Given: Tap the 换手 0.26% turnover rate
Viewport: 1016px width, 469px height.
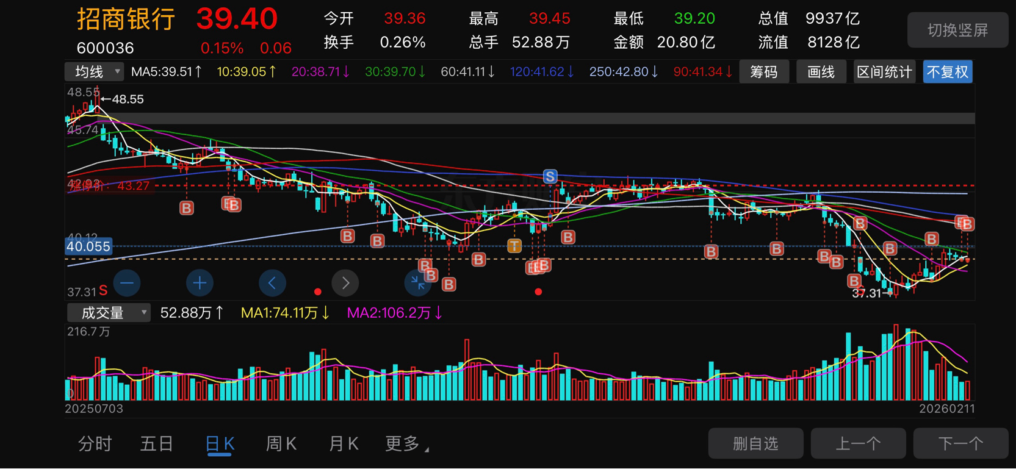Looking at the screenshot, I should coord(375,43).
